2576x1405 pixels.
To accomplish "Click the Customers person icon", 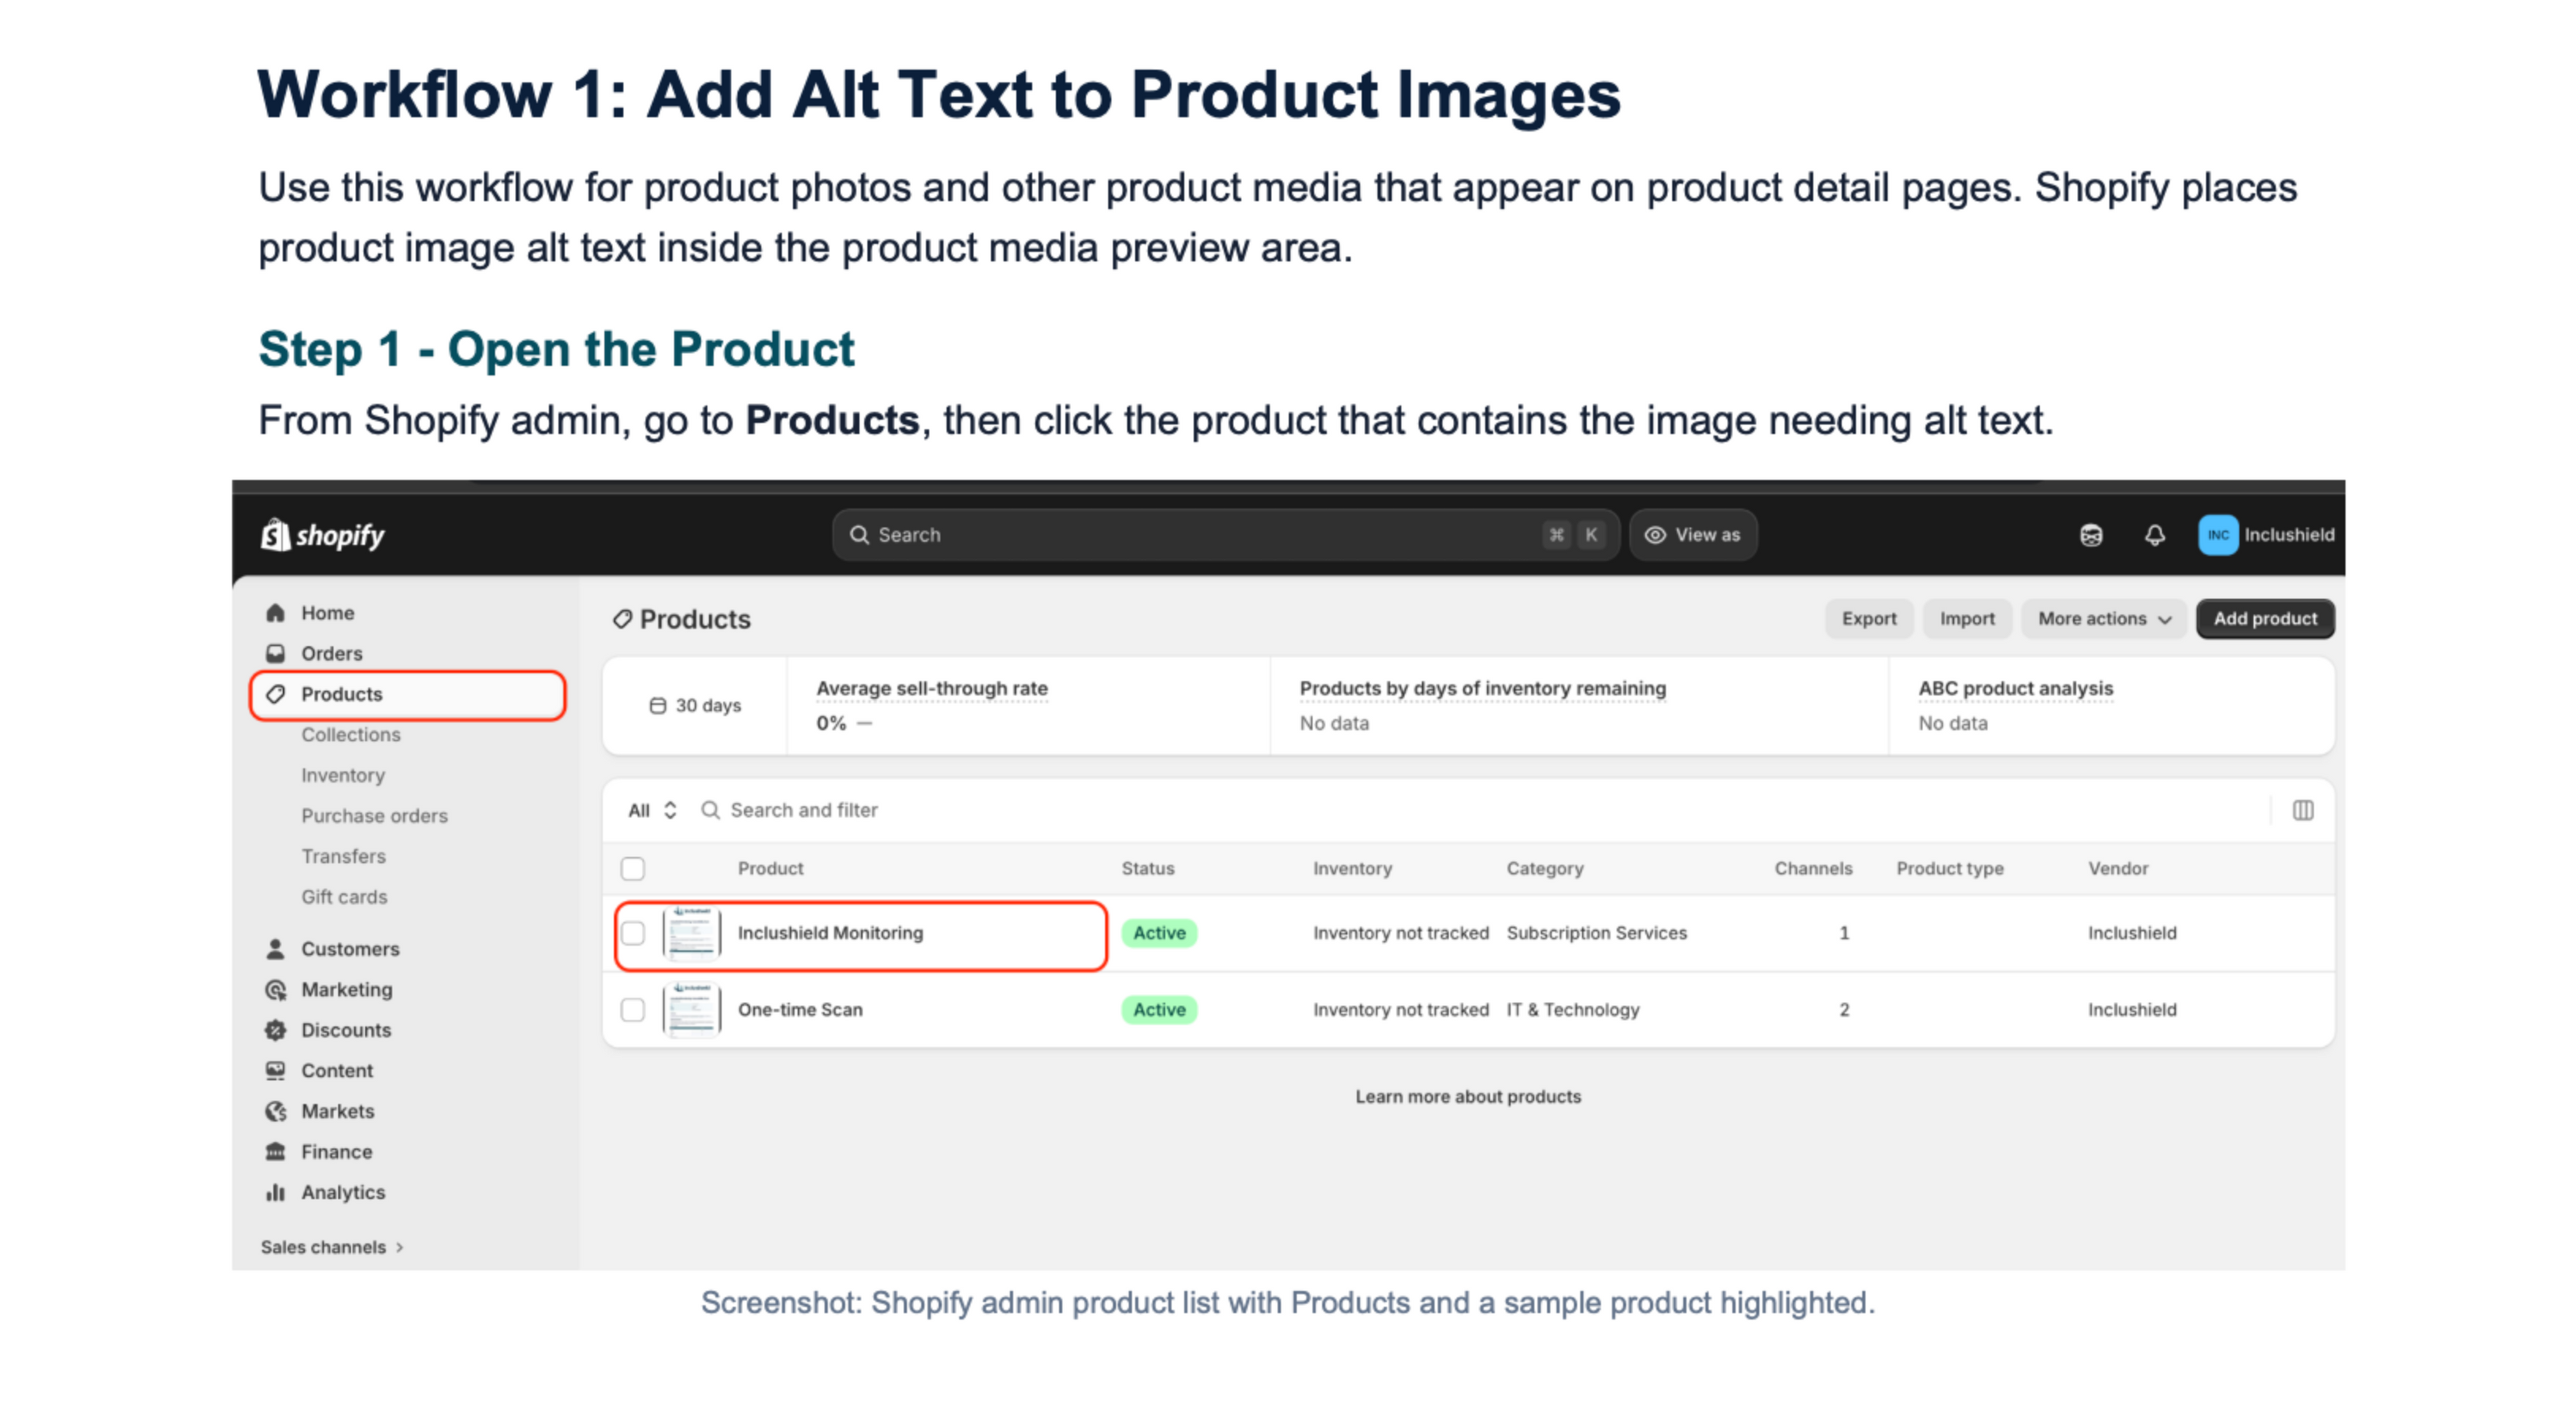I will (275, 950).
